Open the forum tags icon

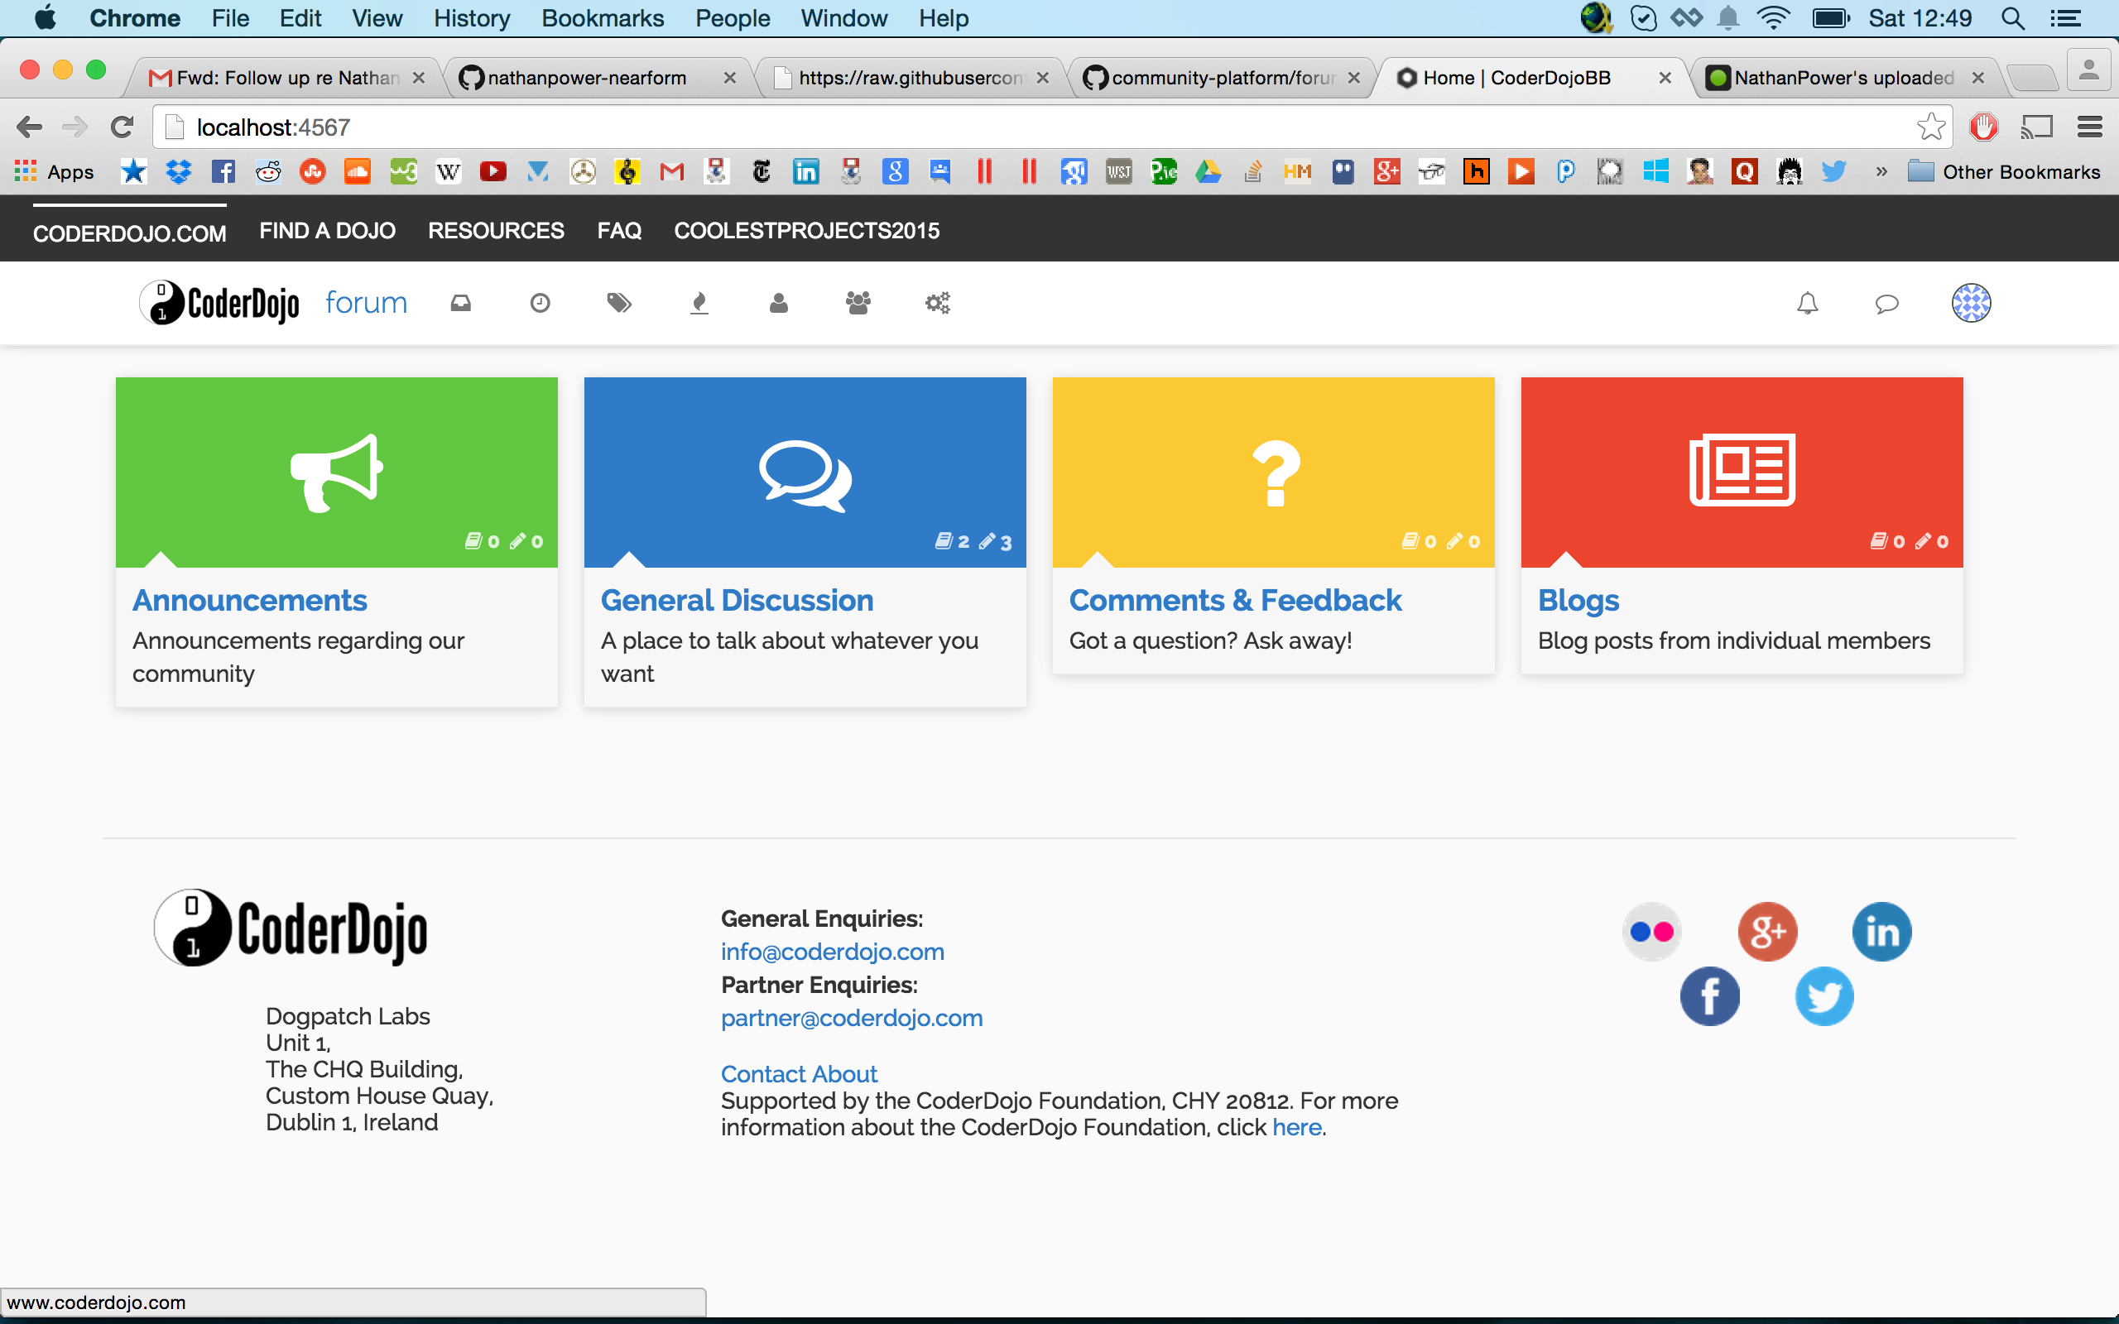[619, 303]
